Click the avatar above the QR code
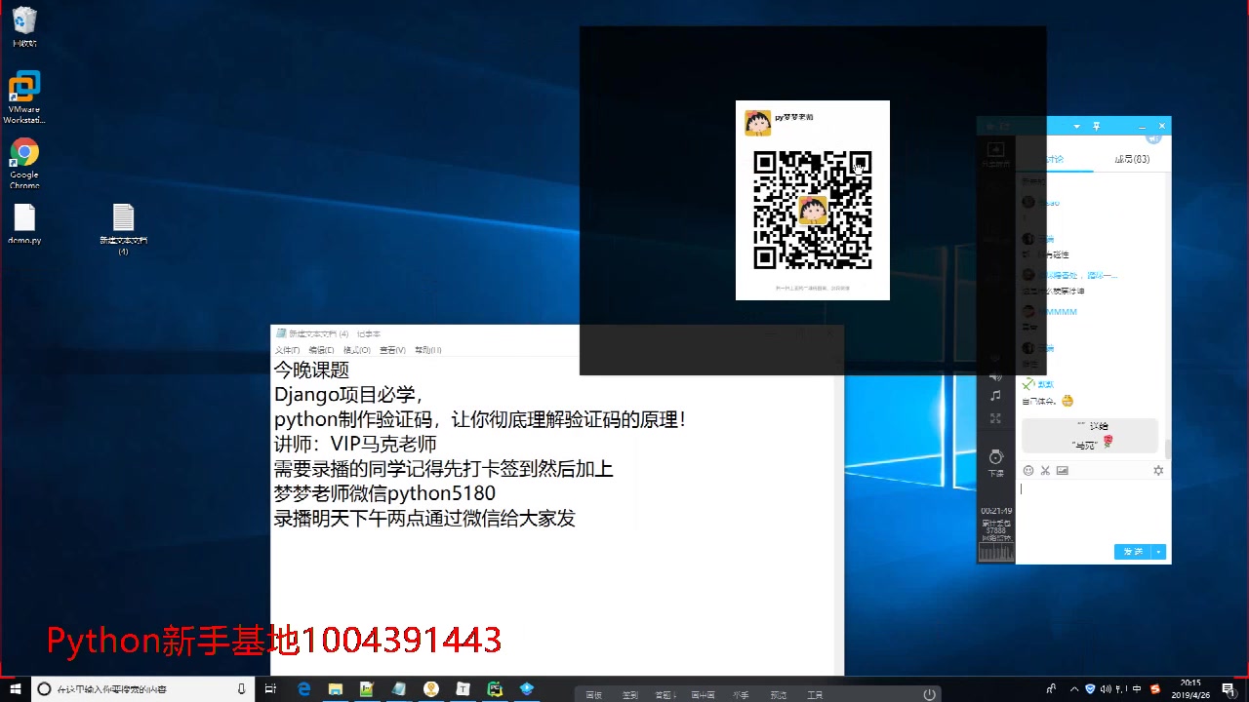 757,122
